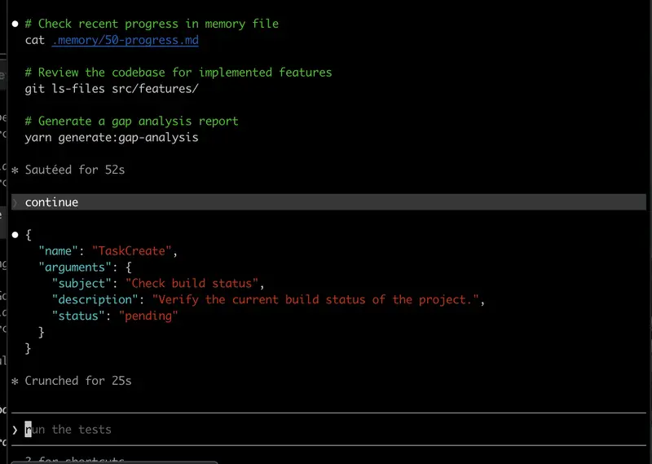This screenshot has height=464, width=652.
Task: Click the comment '# Check recent progress in memory file'
Action: tap(152, 24)
